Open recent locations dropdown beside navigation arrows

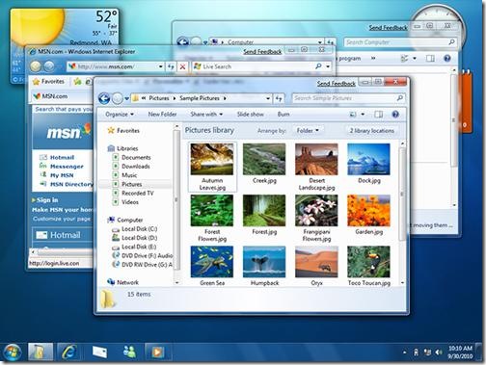pyautogui.click(x=126, y=98)
